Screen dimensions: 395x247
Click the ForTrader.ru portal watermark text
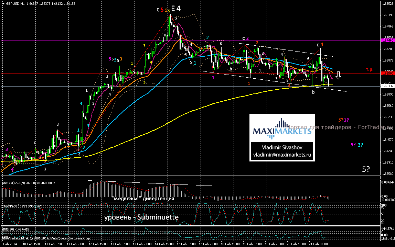[341, 127]
